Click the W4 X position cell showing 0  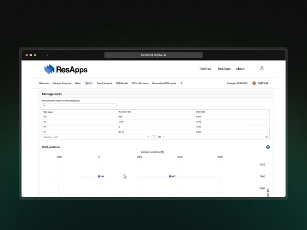point(119,127)
